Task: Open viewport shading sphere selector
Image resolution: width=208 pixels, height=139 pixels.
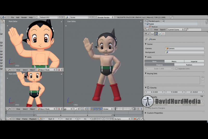Action: 77,109
